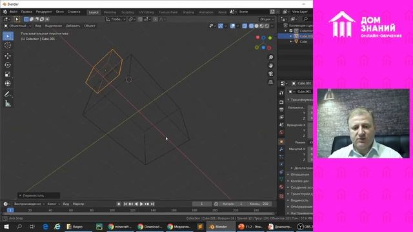Click the viewport zoom magnifier icon

[x=270, y=57]
